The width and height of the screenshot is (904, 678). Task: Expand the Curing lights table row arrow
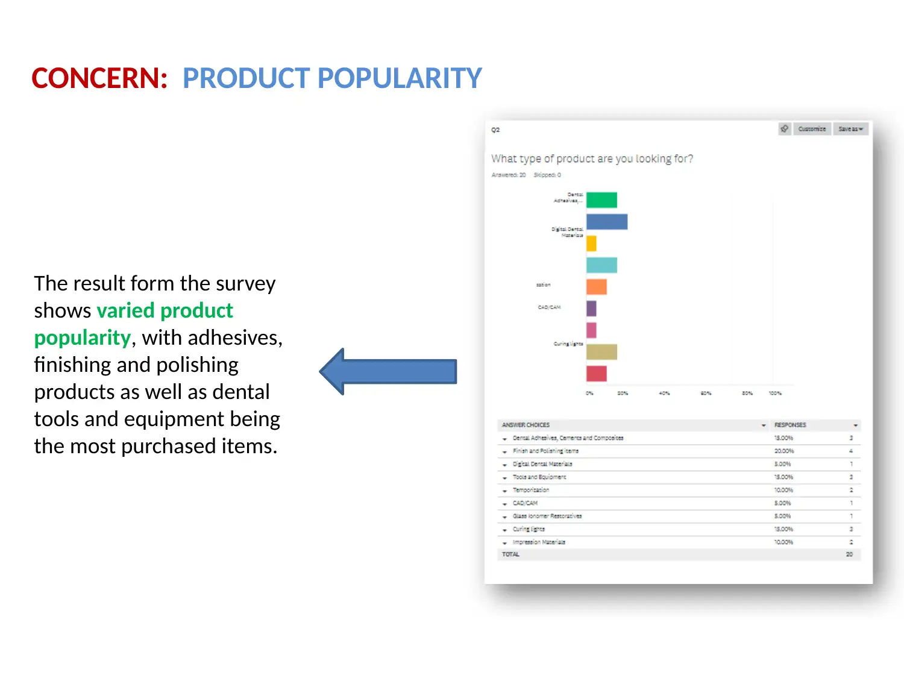[504, 530]
